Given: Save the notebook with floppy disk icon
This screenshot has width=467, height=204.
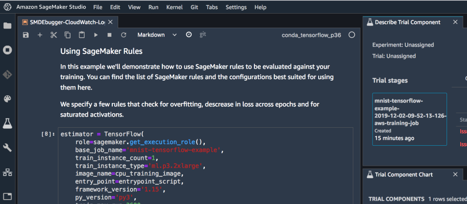Looking at the screenshot, I should tap(26, 35).
